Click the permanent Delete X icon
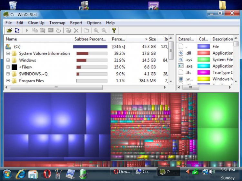The height and width of the screenshot is (181, 242). pos(76,31)
